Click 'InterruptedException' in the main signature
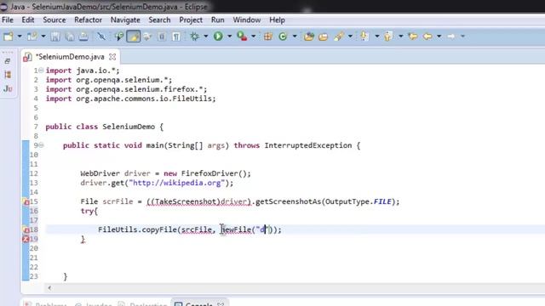Viewport: 545px width, 306px height. (x=308, y=145)
